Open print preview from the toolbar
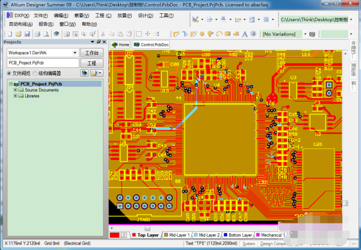 coord(46,34)
